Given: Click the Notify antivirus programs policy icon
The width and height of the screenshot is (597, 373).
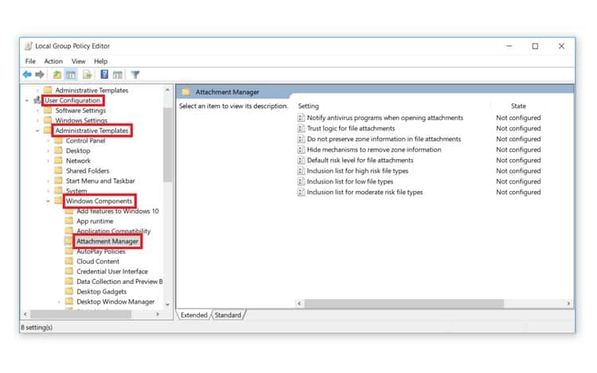Looking at the screenshot, I should pos(301,118).
